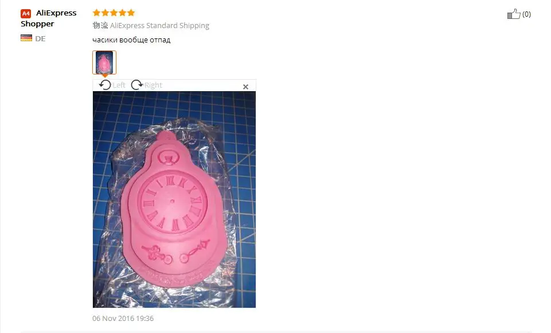Click the "Right" rotate label
This screenshot has width=551, height=333.
coord(153,85)
